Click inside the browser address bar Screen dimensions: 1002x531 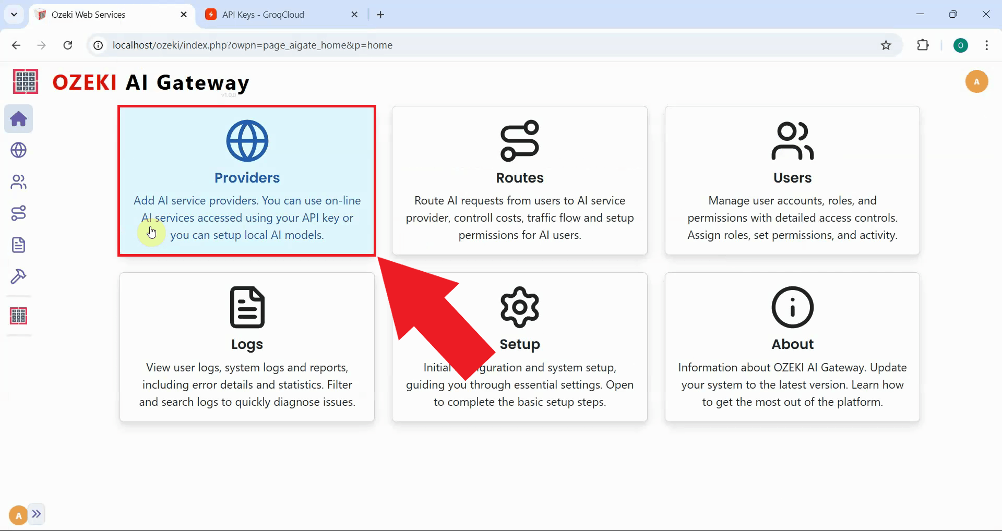coord(313,45)
